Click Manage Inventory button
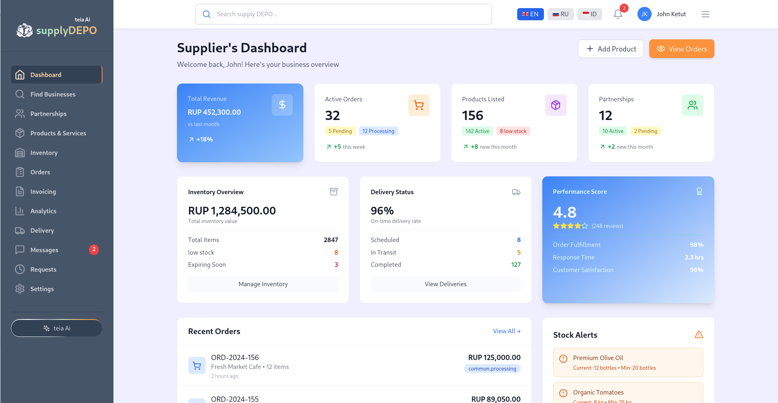 click(x=263, y=284)
